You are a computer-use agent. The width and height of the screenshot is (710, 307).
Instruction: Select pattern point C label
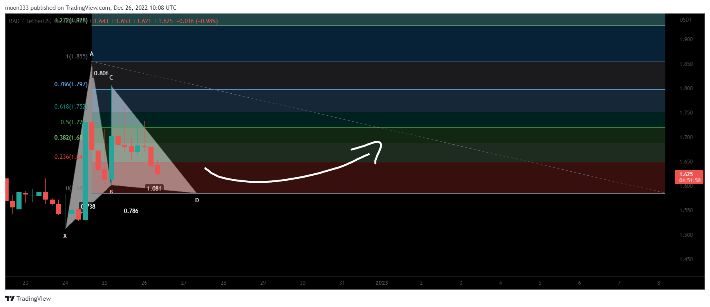pyautogui.click(x=111, y=78)
